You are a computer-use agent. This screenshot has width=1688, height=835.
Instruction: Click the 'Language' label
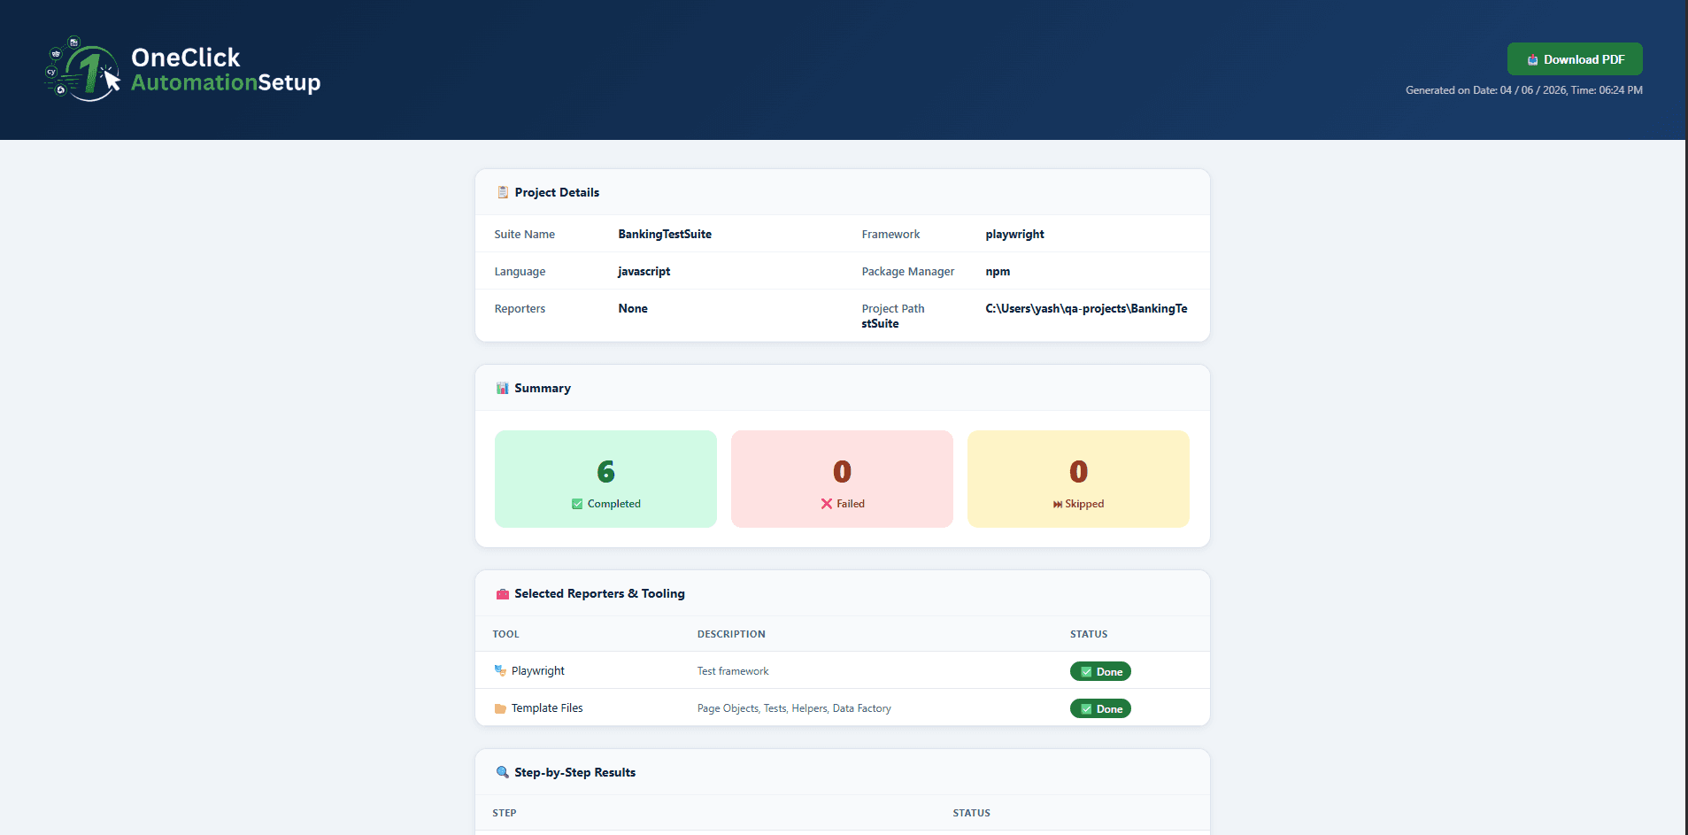coord(520,272)
